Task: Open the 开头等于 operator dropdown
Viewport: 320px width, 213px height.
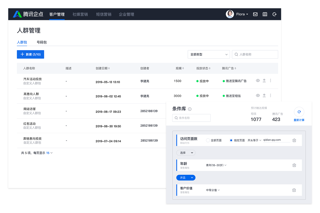Action: (255, 140)
